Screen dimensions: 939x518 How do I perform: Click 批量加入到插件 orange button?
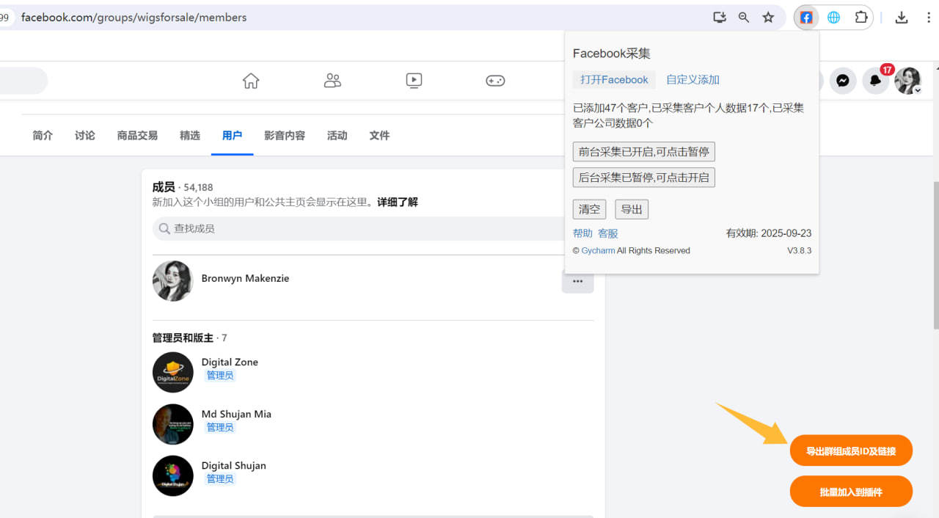pyautogui.click(x=851, y=492)
